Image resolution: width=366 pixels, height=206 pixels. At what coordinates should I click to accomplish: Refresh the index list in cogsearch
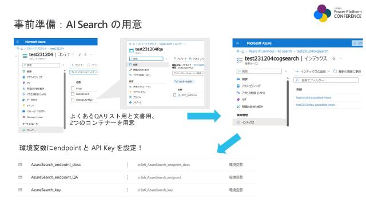(335, 72)
